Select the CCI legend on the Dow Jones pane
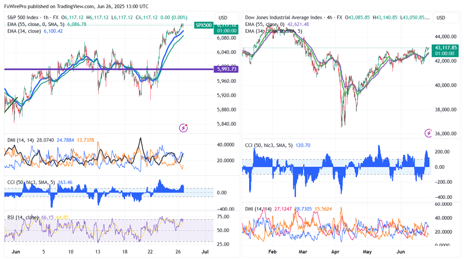The width and height of the screenshot is (464, 259). tap(269, 145)
